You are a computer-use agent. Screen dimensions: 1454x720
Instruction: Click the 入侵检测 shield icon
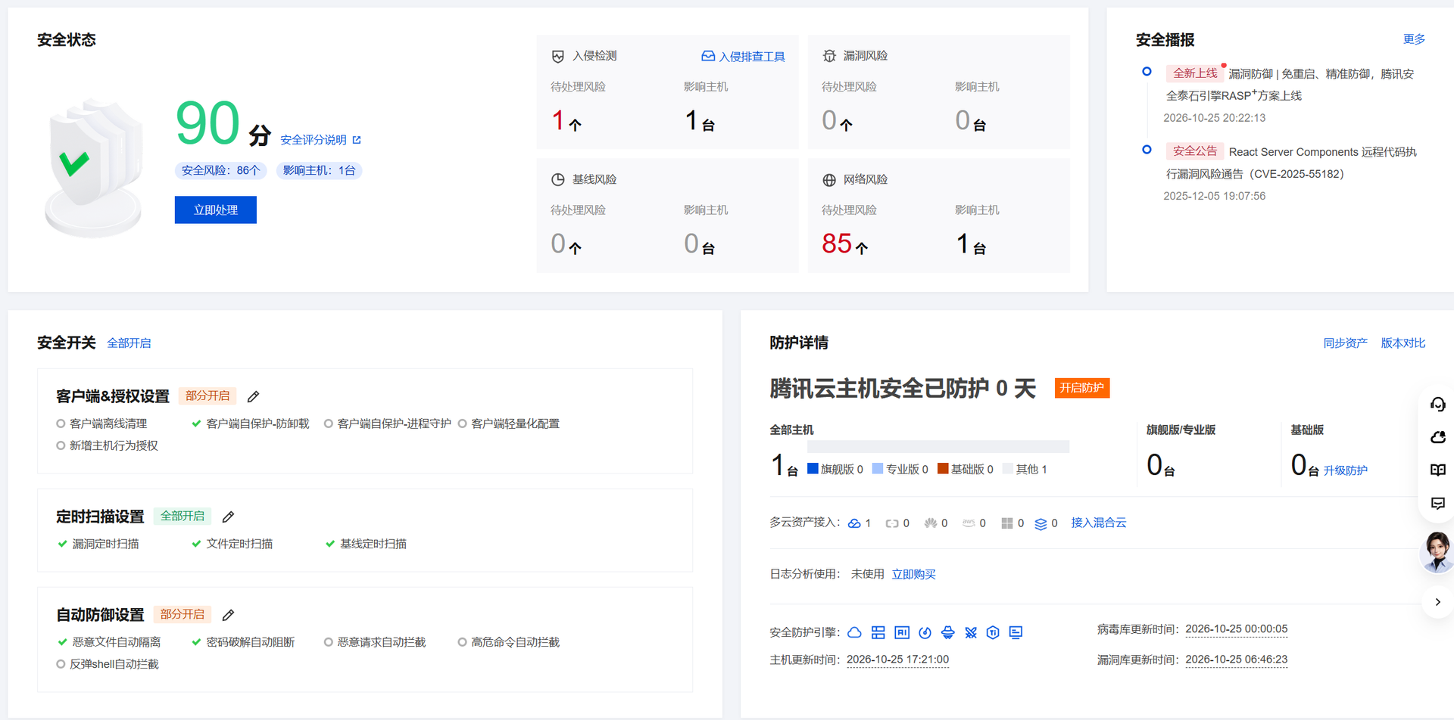(558, 56)
